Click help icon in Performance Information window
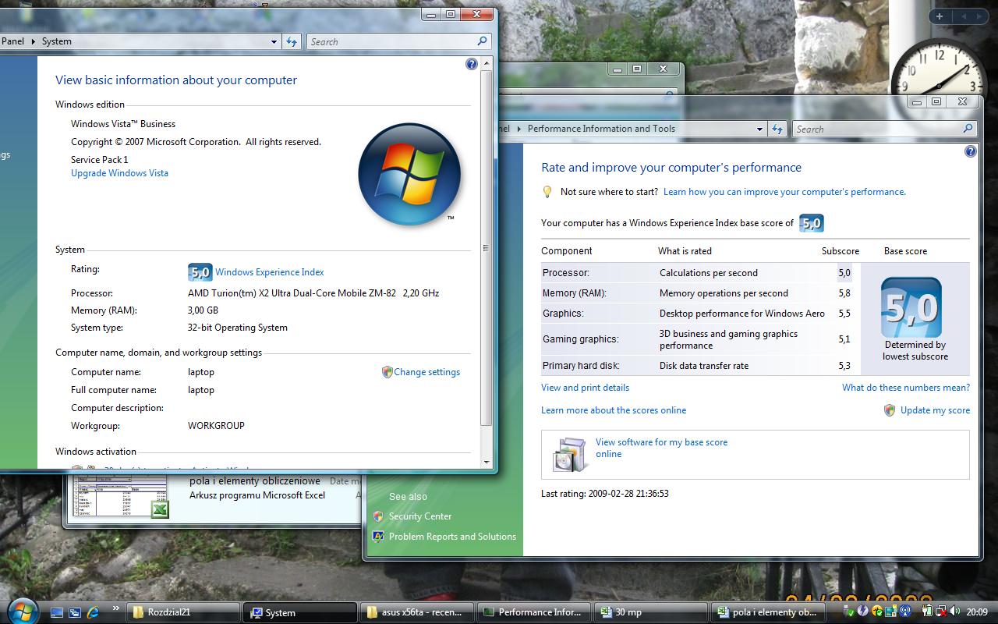 coord(970,151)
